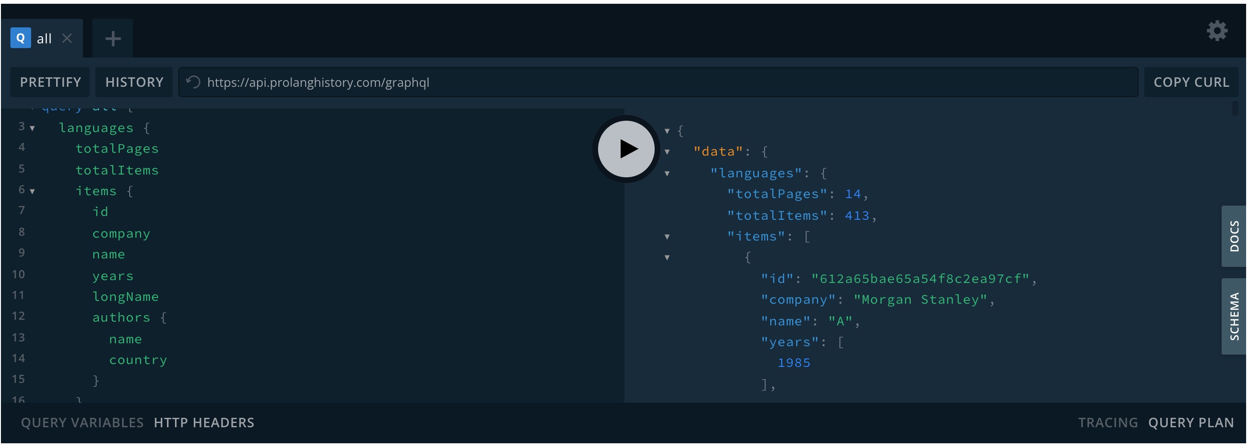
Task: Add a new tab with plus icon
Action: 113,39
